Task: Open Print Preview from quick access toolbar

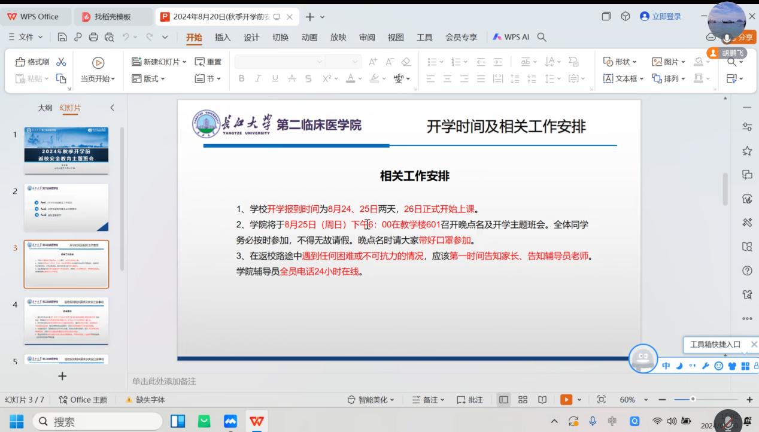Action: (108, 37)
